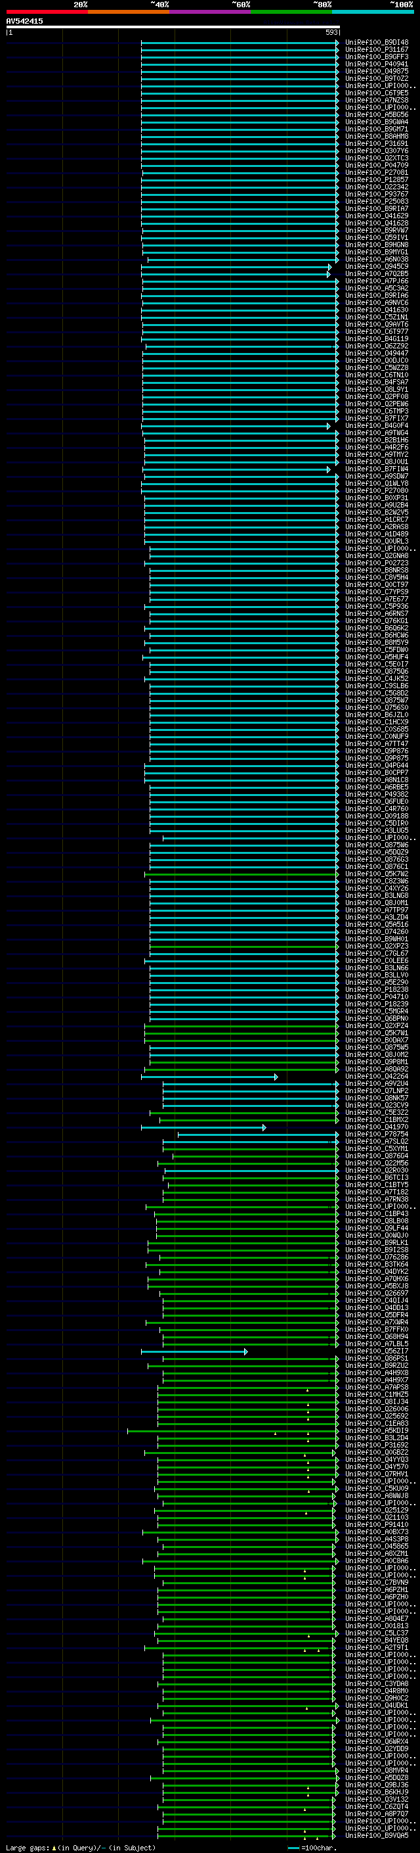Click the white AV542415 query length bar
Viewport: 420px width, 1853px height.
click(x=173, y=28)
